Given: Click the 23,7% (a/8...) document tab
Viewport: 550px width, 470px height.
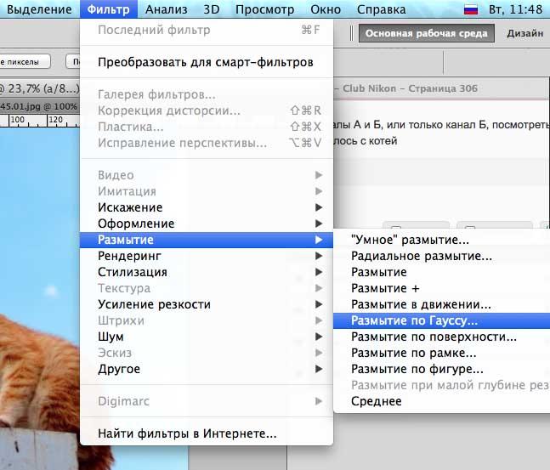Looking at the screenshot, I should coord(39,88).
